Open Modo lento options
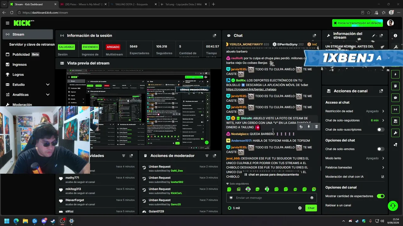The height and width of the screenshot is (226, 403). (355, 159)
